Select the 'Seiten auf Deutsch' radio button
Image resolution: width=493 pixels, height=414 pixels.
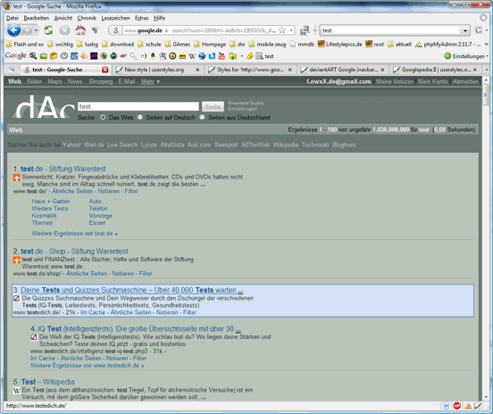[x=140, y=117]
